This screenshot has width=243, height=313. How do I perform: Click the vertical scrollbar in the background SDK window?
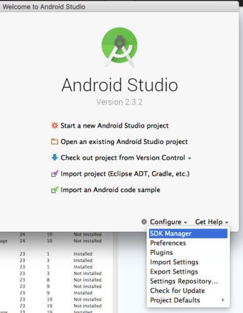point(115,272)
